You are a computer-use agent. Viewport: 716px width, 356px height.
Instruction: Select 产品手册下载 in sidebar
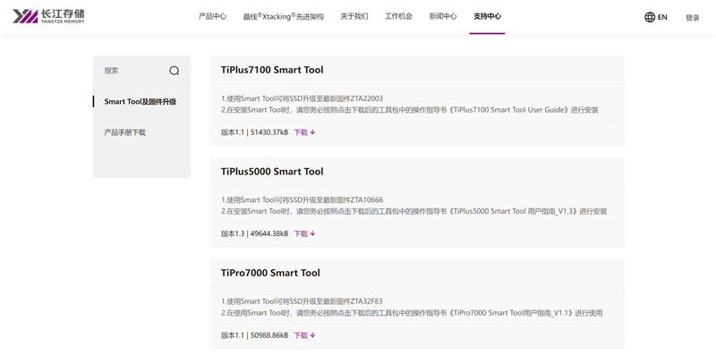pos(124,132)
